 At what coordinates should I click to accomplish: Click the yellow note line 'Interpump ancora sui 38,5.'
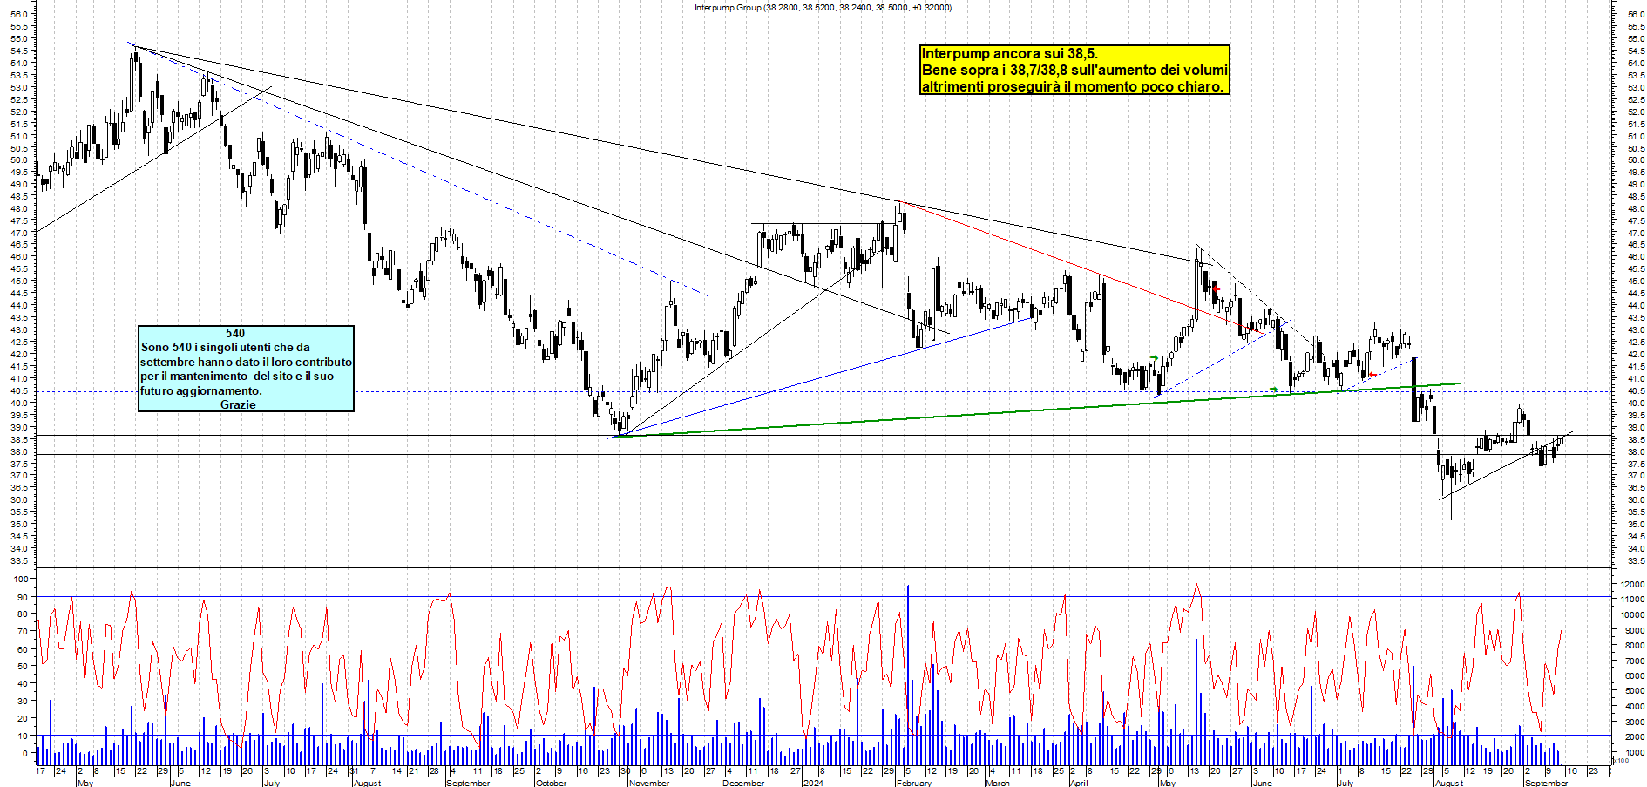(x=1010, y=54)
